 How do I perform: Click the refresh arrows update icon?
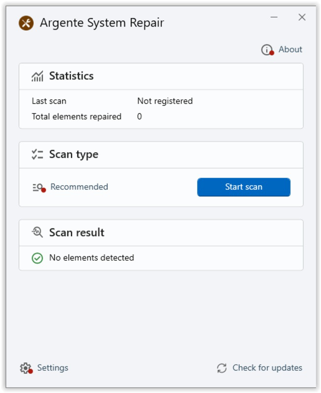tap(222, 368)
